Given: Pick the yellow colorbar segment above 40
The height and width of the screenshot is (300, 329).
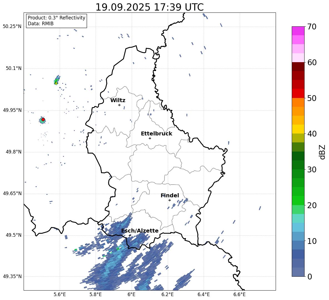Looking at the screenshot, I should click(298, 129).
